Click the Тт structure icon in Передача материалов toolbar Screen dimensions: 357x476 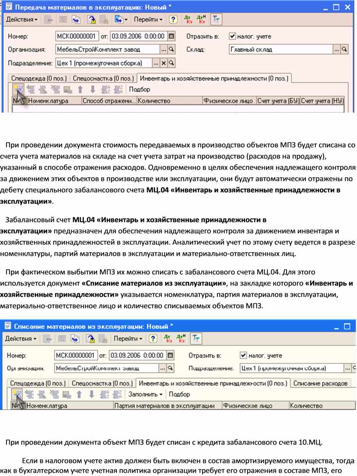[216, 19]
